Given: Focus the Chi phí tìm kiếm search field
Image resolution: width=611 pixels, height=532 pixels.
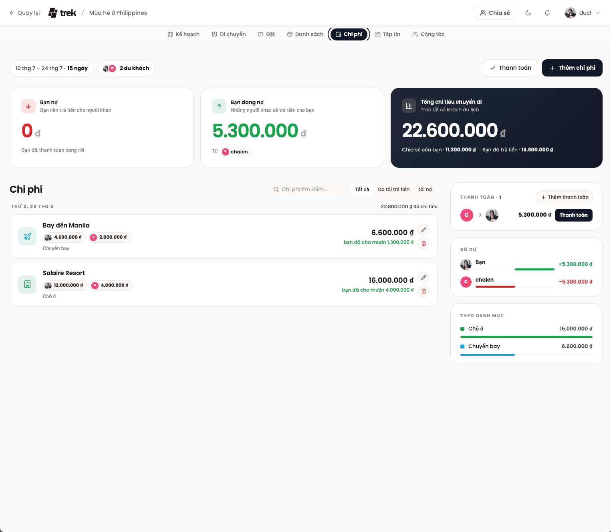Looking at the screenshot, I should point(307,189).
